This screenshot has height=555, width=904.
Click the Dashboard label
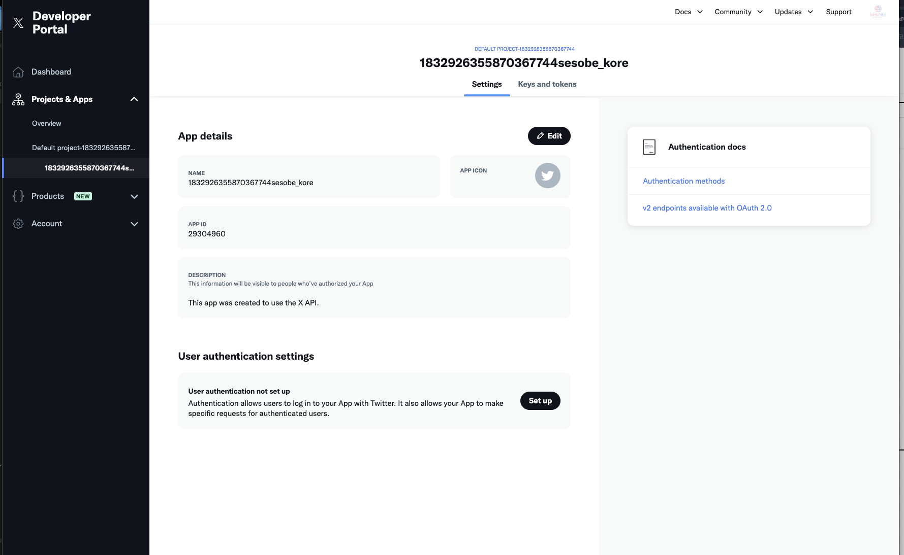51,72
